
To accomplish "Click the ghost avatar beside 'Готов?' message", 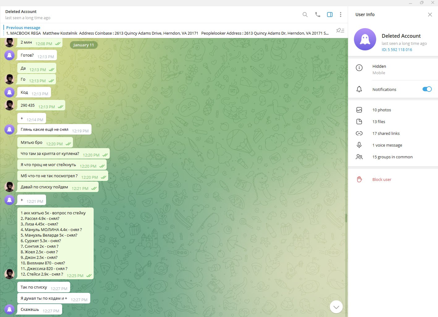I will [10, 55].
